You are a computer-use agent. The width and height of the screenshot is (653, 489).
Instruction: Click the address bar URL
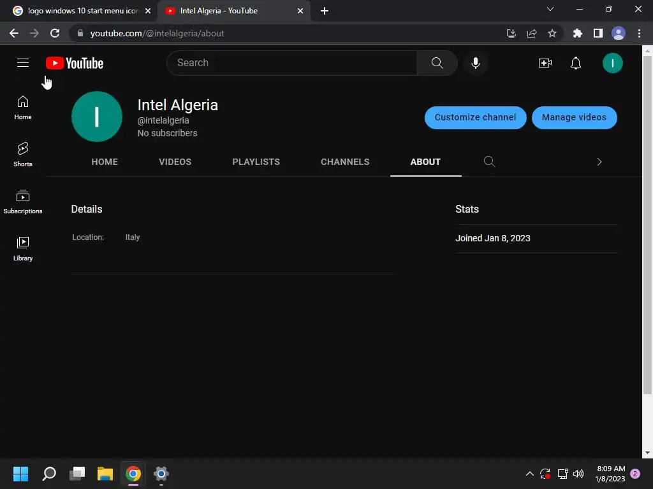click(157, 33)
